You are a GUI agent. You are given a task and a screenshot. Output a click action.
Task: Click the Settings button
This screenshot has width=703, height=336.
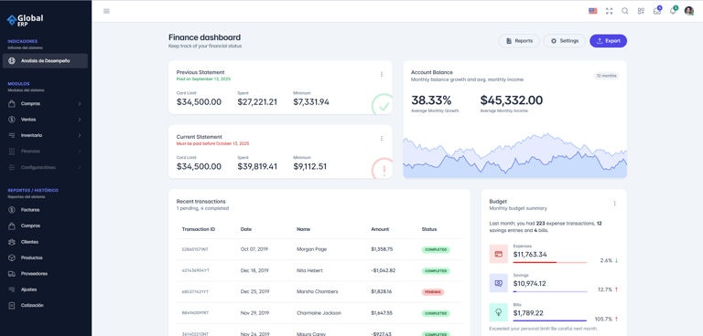pos(565,41)
